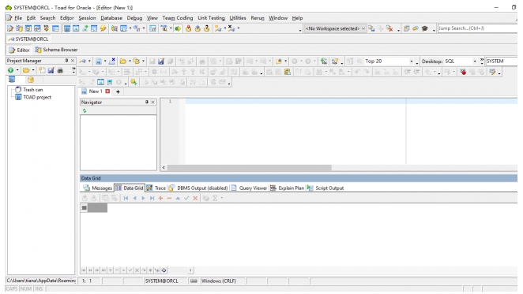Viewport: 523px width, 294px height.
Task: Select the Trace tab
Action: tap(156, 188)
